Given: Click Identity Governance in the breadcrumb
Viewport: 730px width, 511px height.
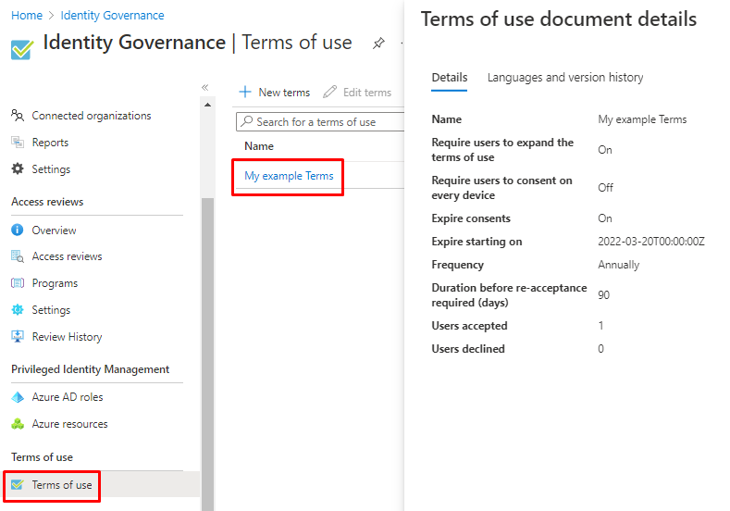Looking at the screenshot, I should [x=112, y=16].
